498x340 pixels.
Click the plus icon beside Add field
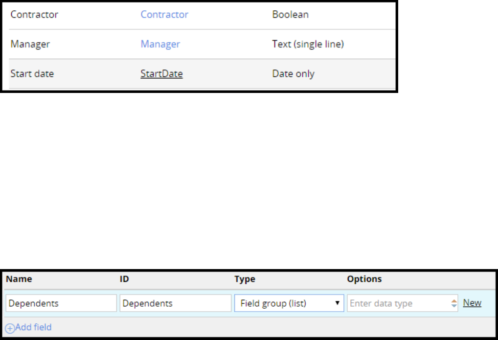click(x=10, y=328)
